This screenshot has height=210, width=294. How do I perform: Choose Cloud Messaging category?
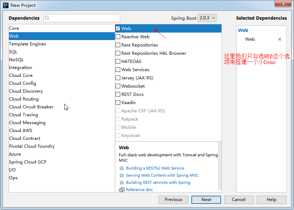point(62,123)
